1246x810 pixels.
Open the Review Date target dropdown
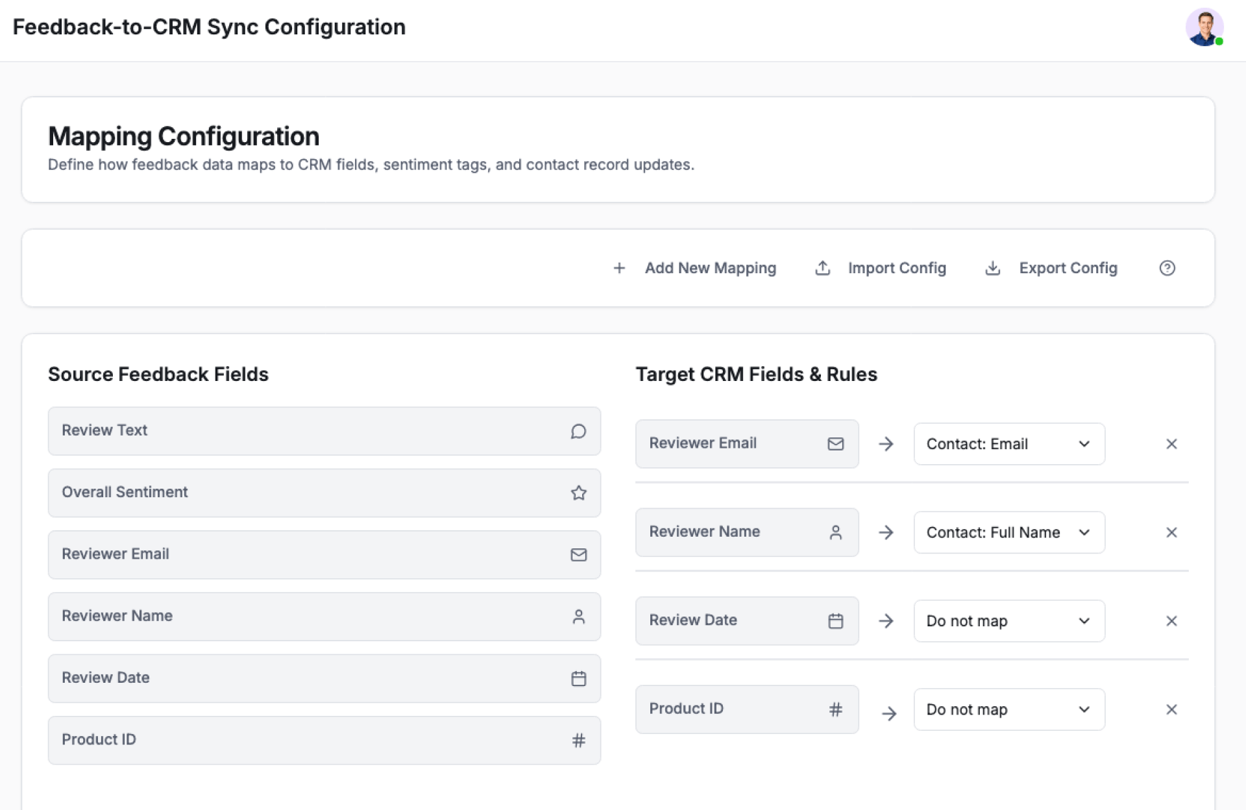coord(1008,621)
